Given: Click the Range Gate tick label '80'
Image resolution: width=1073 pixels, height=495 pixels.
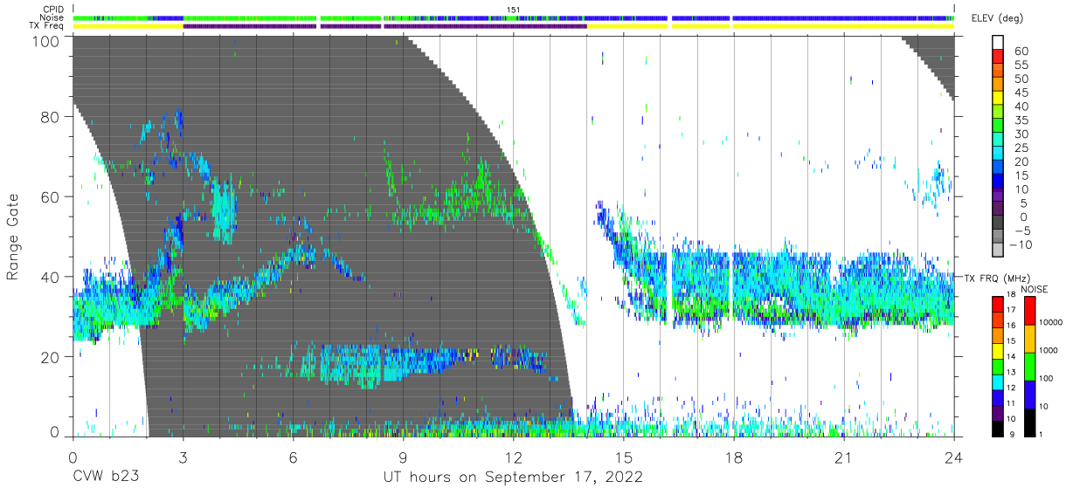Looking at the screenshot, I should point(51,117).
